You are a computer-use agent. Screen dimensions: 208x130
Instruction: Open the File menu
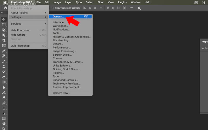(38, 2)
